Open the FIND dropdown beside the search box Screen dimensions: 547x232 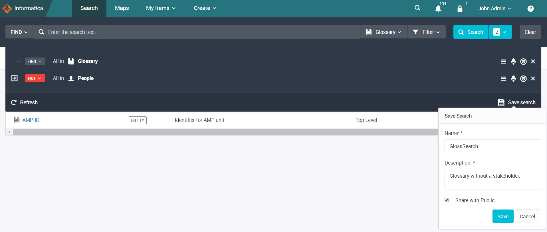[19, 32]
